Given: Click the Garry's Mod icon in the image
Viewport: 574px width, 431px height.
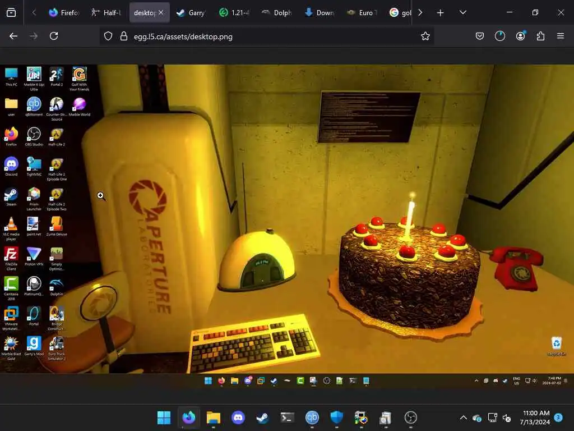Looking at the screenshot, I should click(x=34, y=346).
